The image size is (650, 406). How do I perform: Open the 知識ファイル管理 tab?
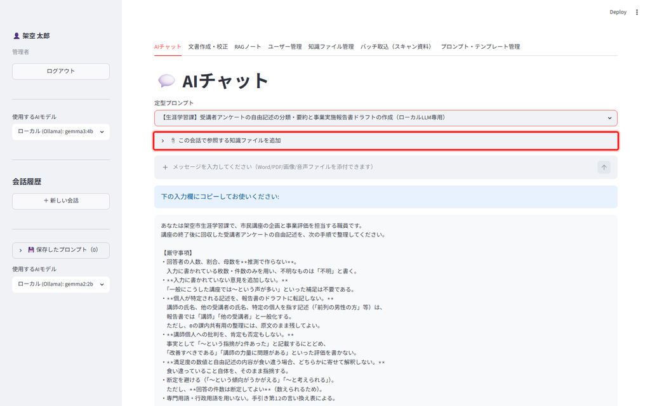pos(331,47)
